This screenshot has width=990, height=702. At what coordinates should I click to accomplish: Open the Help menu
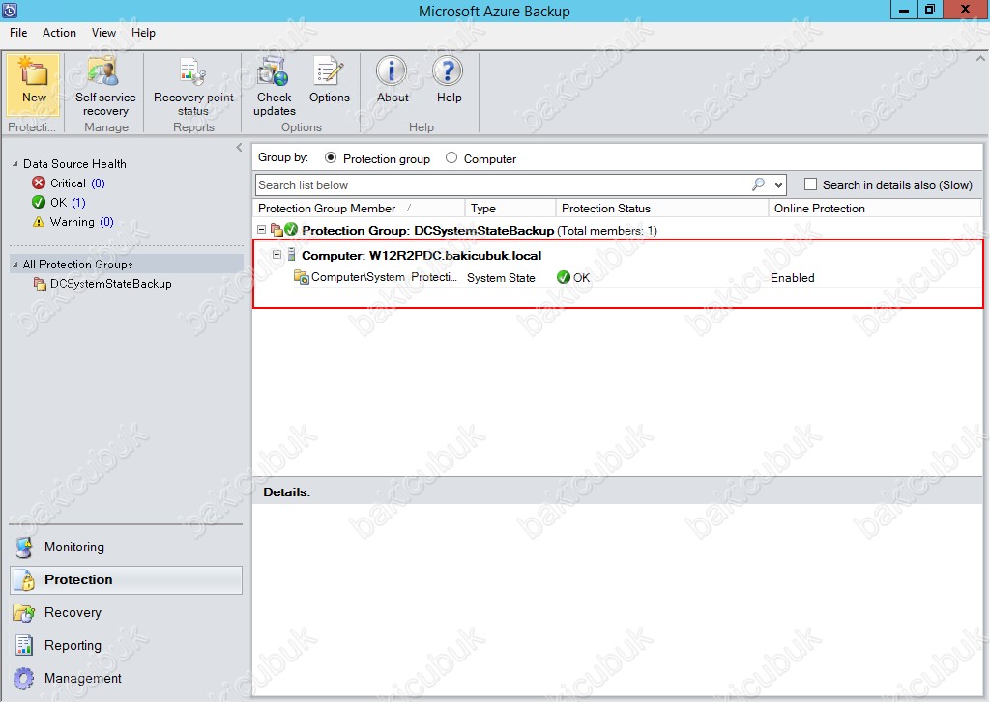click(x=143, y=33)
